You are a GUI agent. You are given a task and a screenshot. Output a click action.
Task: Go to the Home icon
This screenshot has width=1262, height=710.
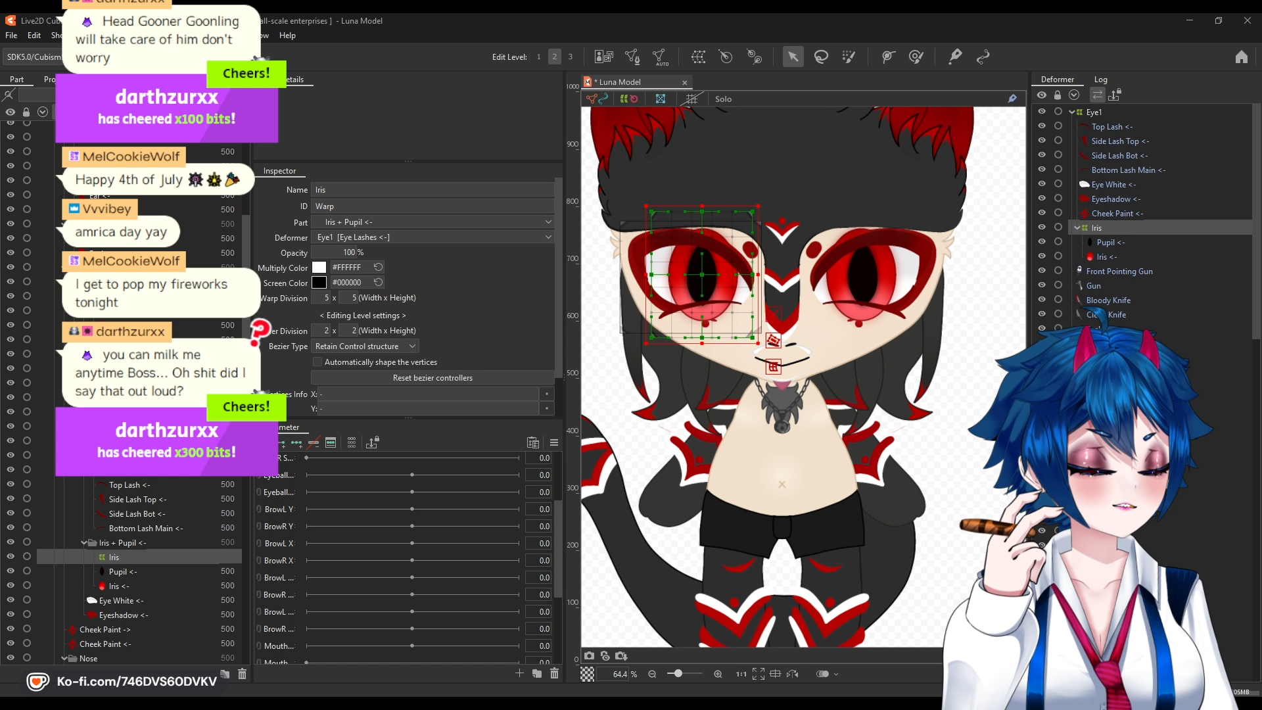(1241, 57)
